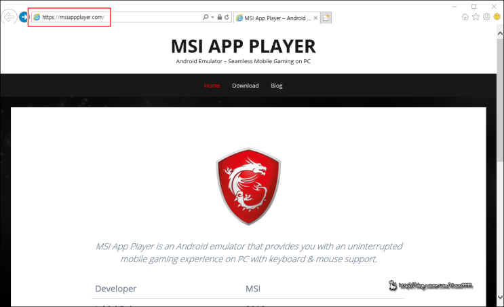Open the Blog navigation menu item

point(277,86)
